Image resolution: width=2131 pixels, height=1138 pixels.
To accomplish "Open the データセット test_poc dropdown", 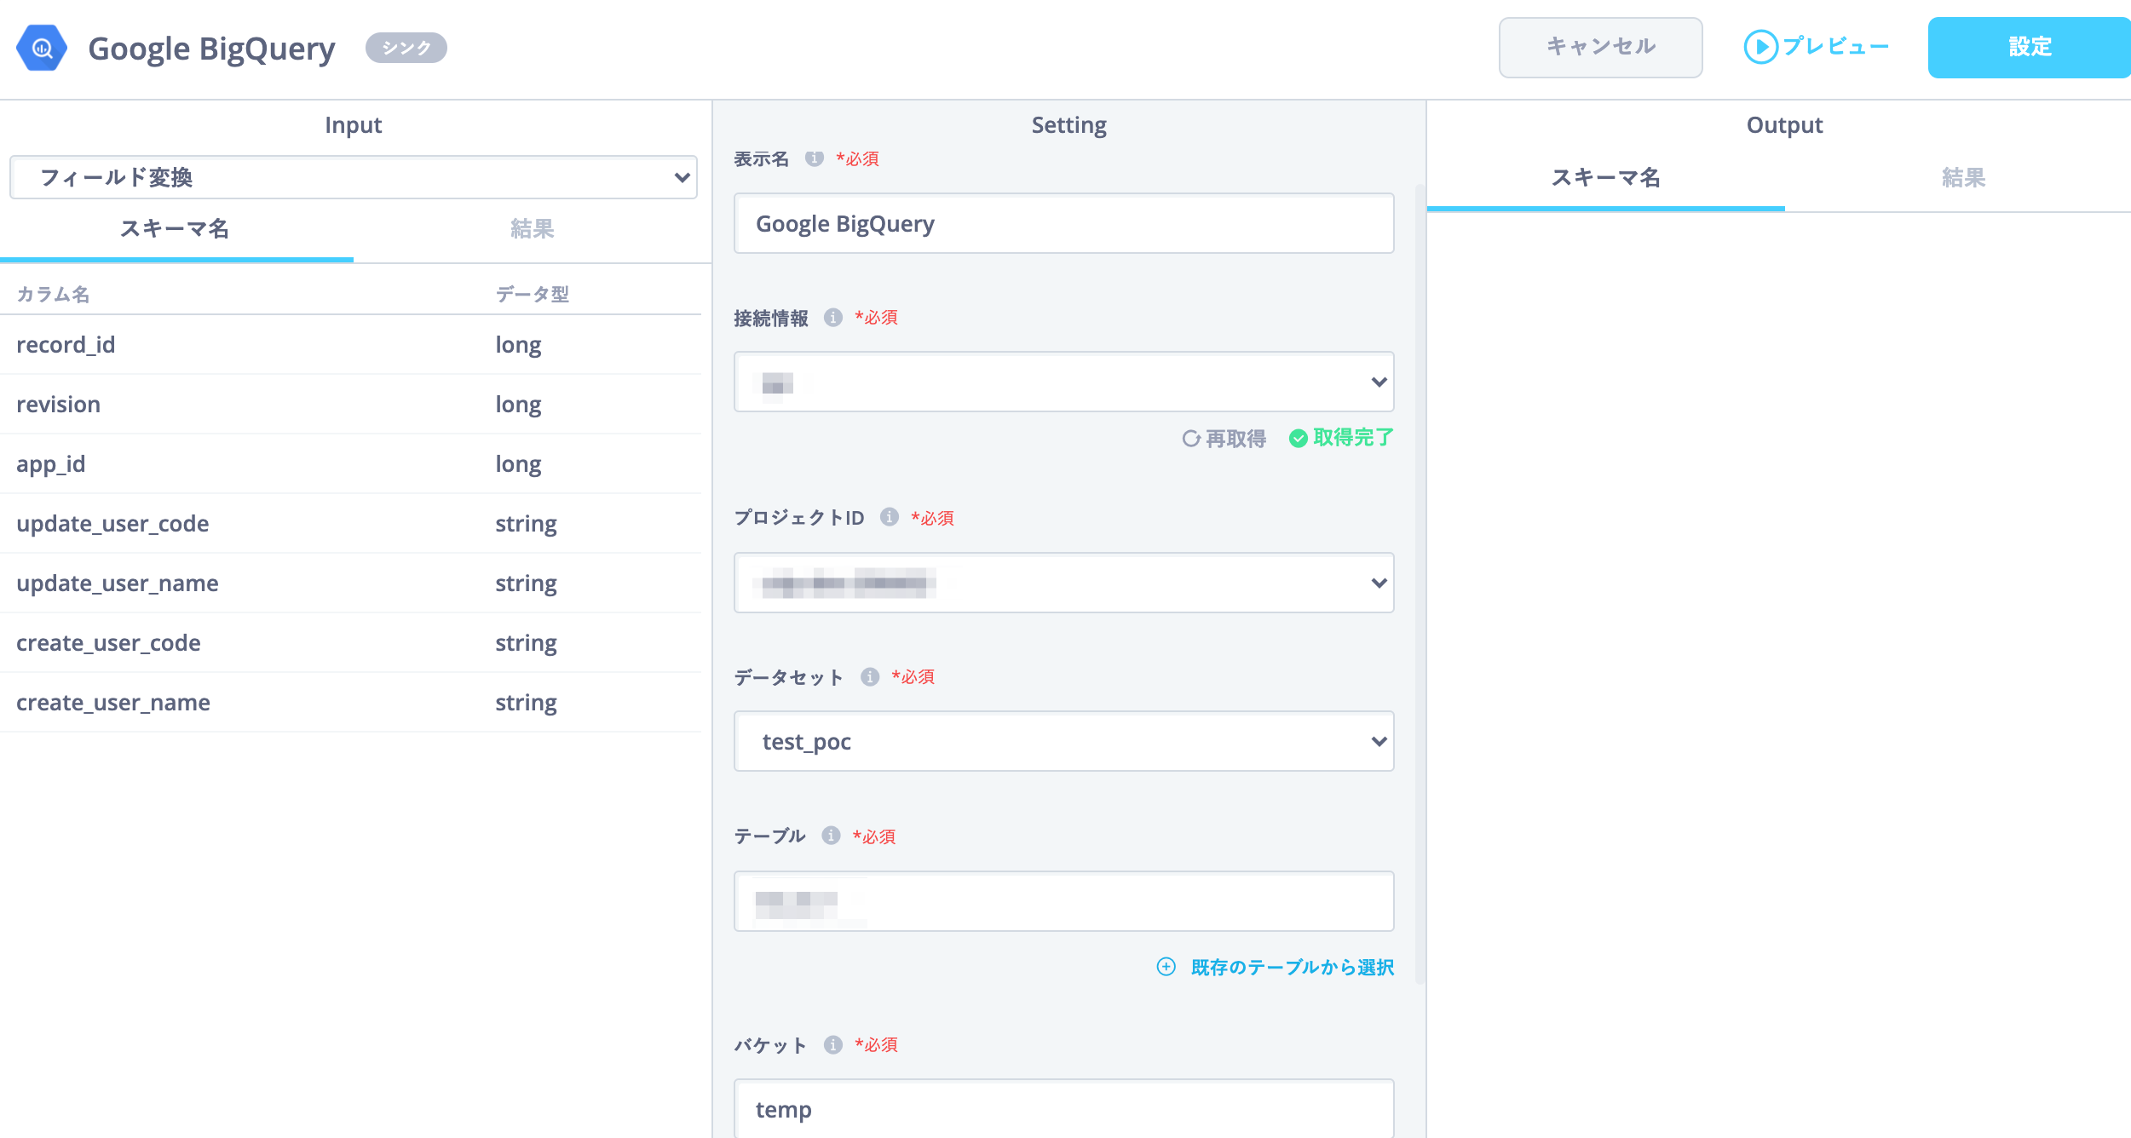I will point(1064,741).
